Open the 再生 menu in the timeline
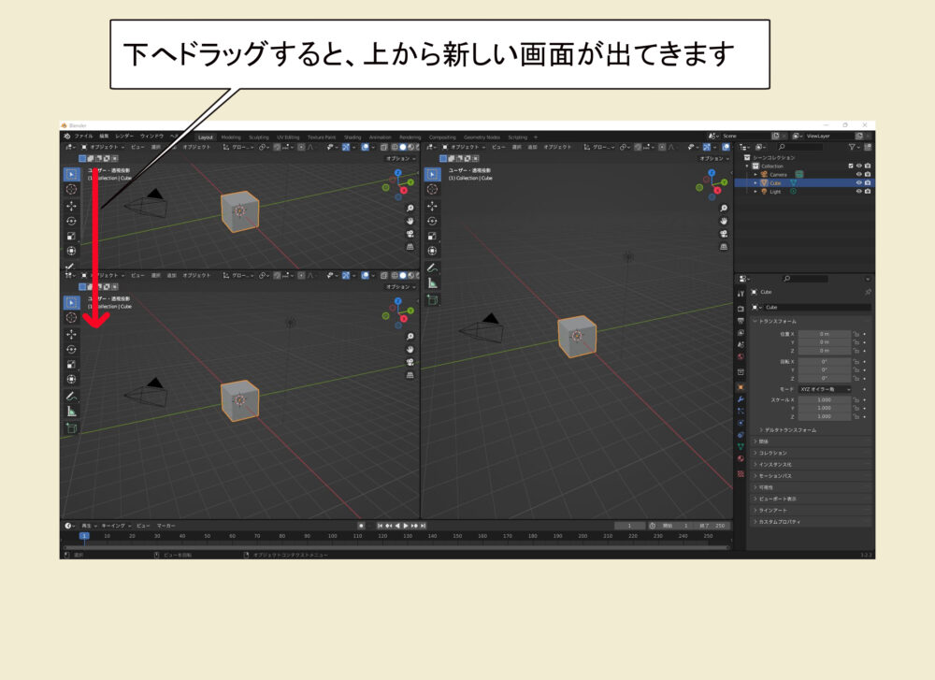Viewport: 935px width, 680px height. 88,526
